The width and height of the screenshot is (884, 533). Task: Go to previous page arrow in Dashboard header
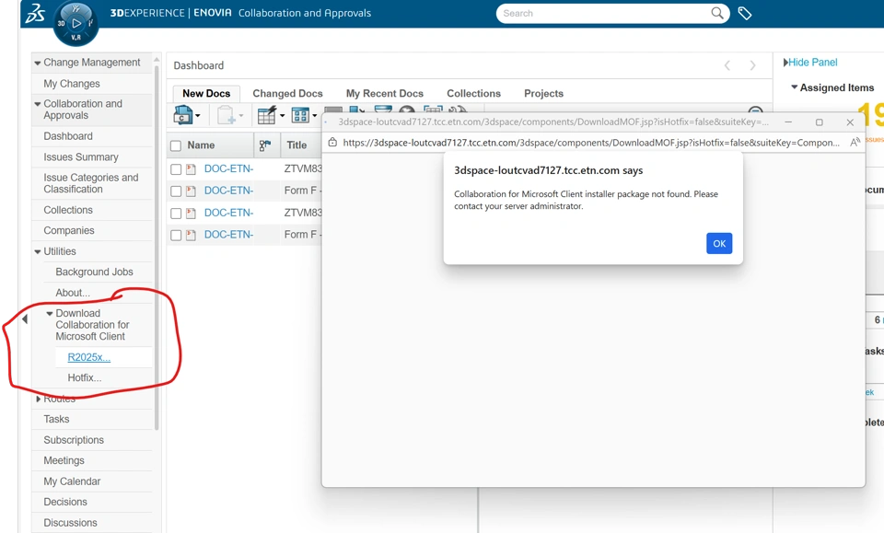(x=727, y=65)
